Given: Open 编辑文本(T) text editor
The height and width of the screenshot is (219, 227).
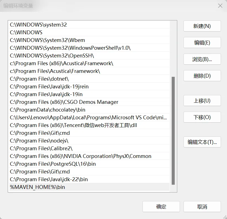Looking at the screenshot, I should (x=202, y=142).
